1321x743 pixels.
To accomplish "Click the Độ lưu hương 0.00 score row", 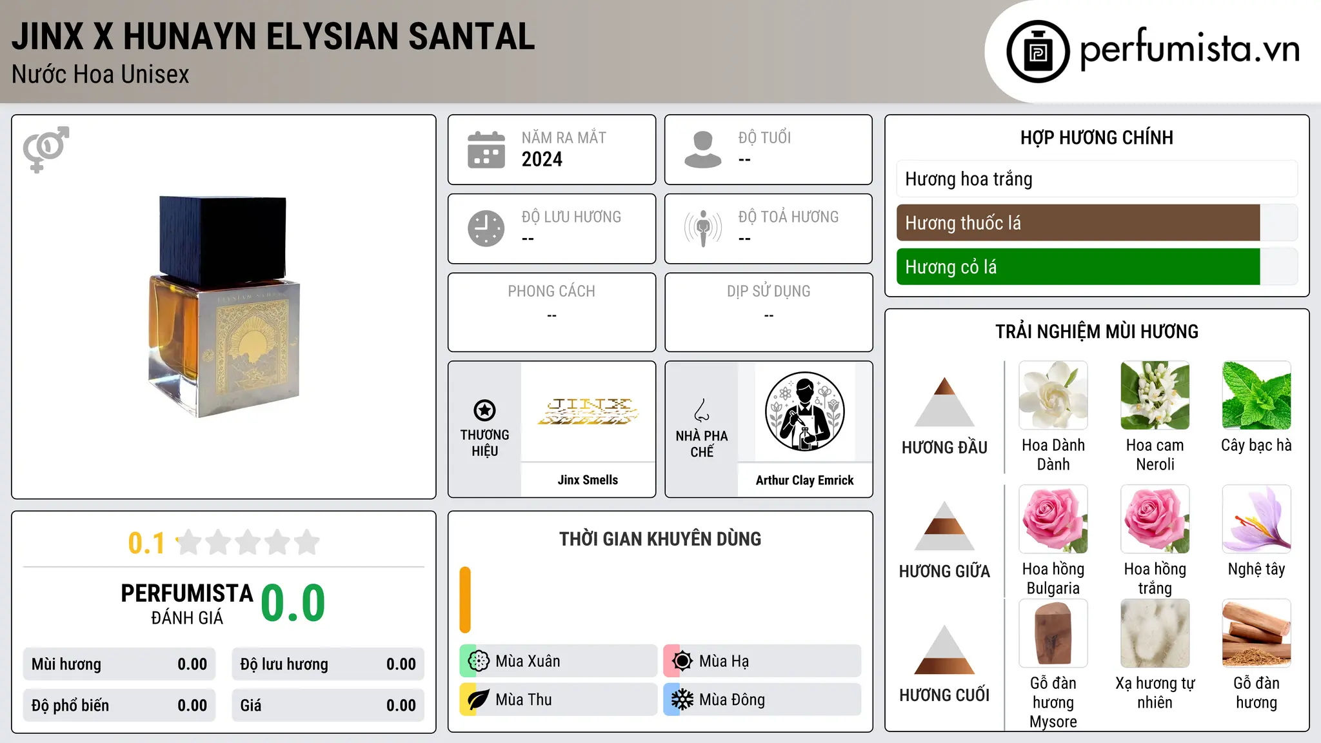I will coord(328,664).
